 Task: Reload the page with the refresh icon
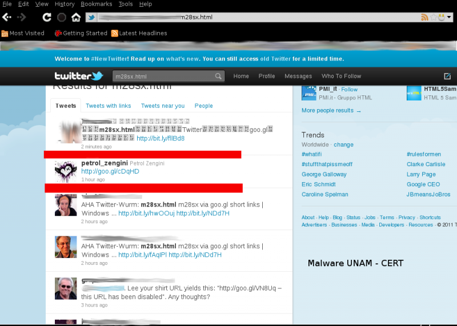tap(47, 18)
